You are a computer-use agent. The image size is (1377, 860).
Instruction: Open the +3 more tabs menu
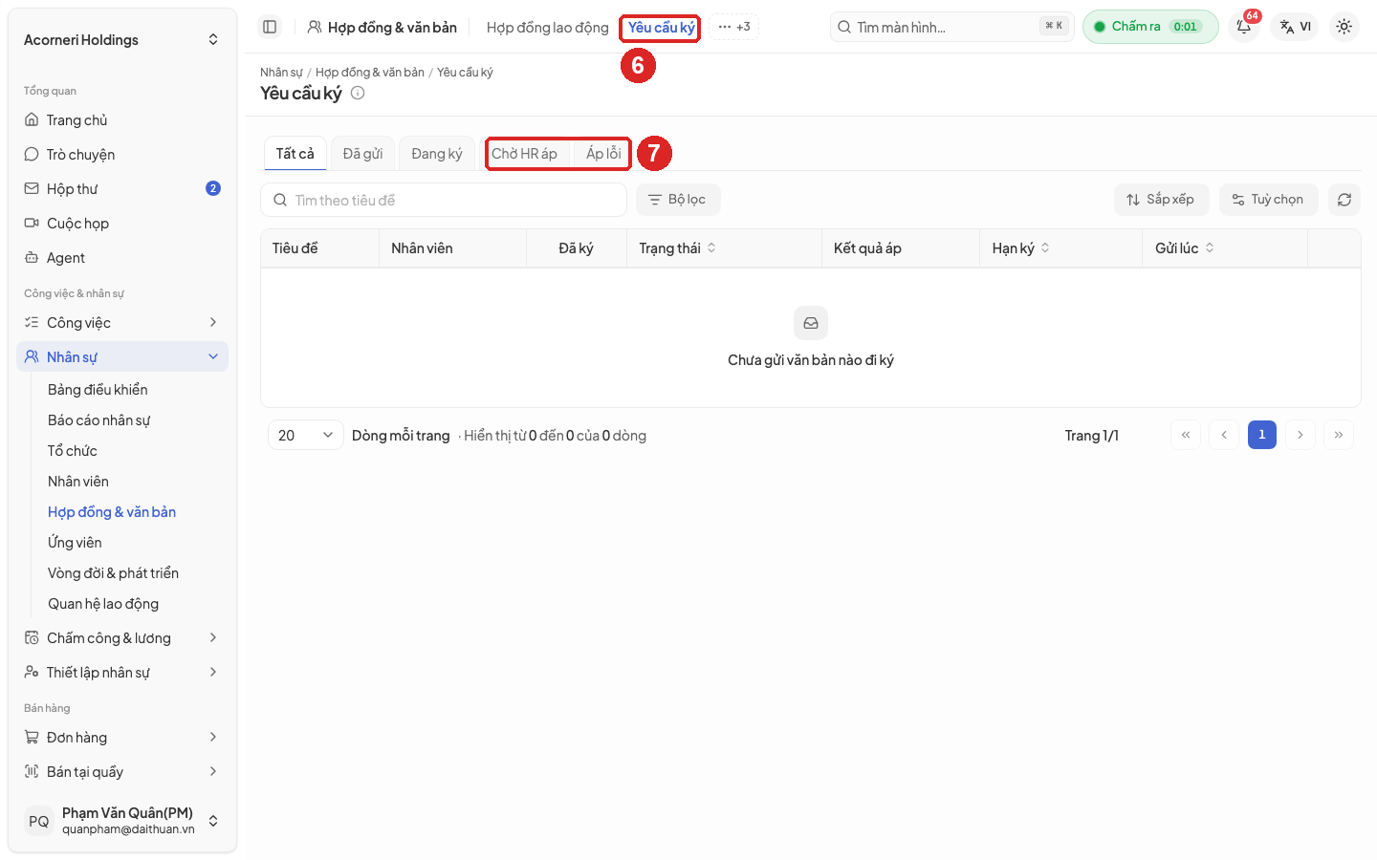[734, 27]
